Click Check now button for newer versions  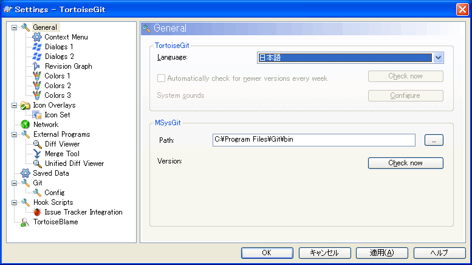click(x=405, y=76)
